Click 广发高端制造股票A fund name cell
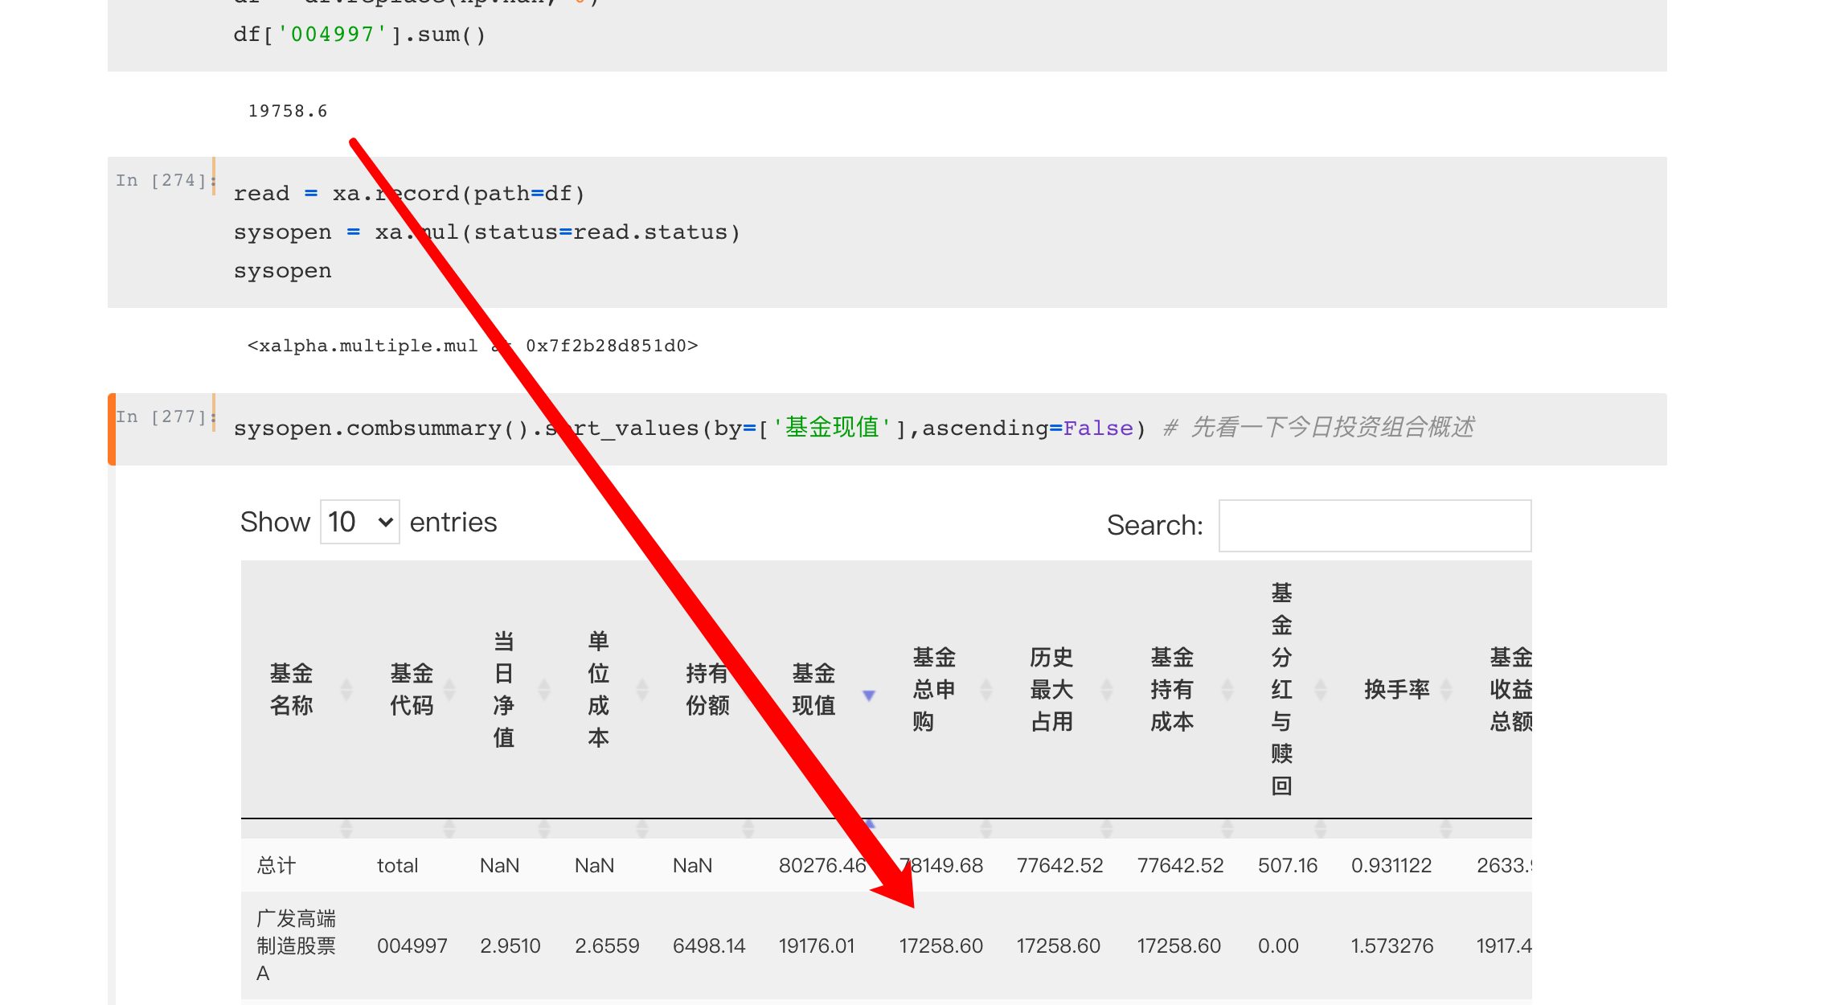Viewport: 1844px width, 1005px height. click(296, 946)
